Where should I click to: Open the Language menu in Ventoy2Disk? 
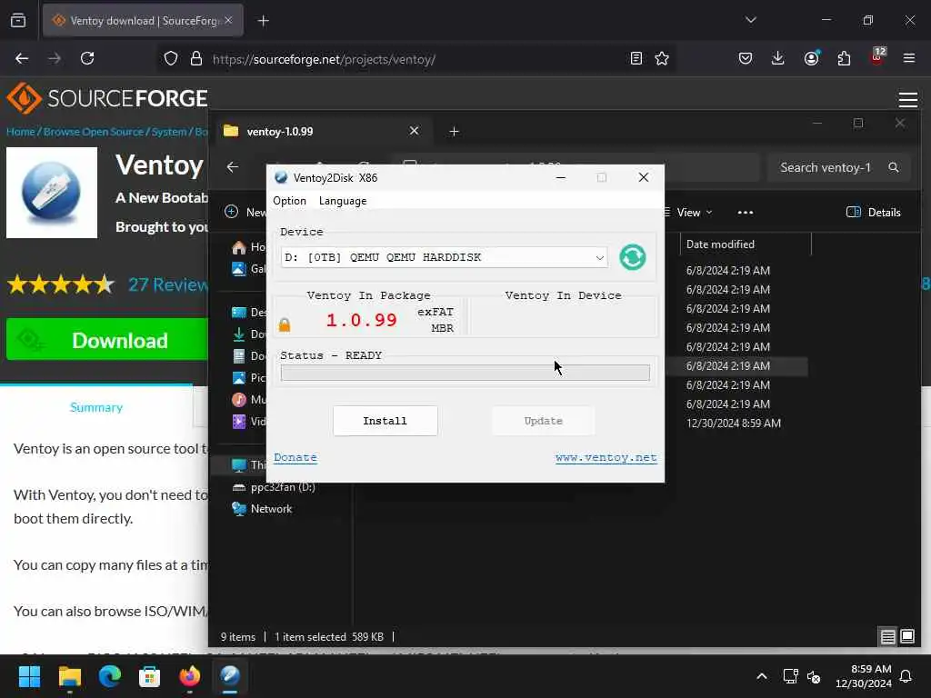pyautogui.click(x=343, y=201)
